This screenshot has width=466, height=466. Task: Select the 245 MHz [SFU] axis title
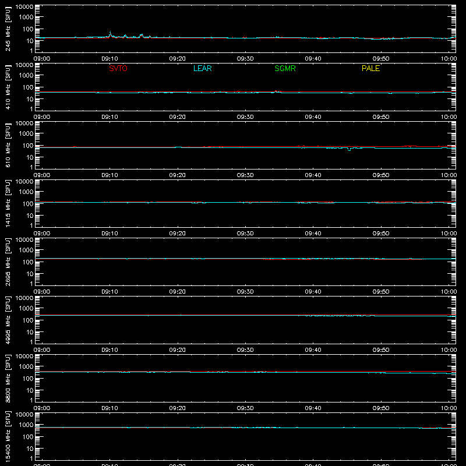coord(8,29)
